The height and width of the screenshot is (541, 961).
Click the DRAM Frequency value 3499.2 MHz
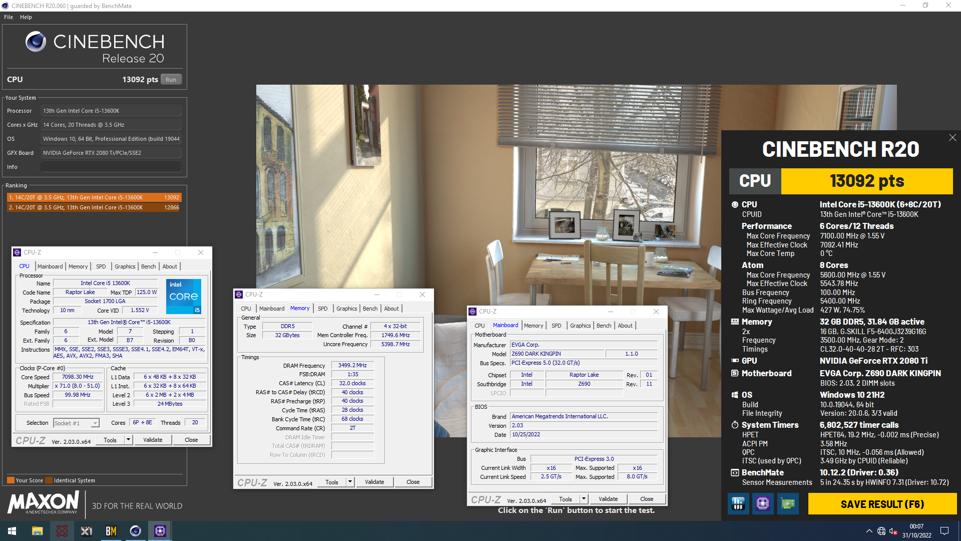tap(352, 365)
